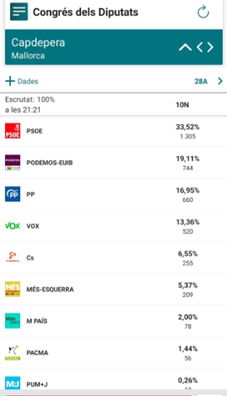Tap the PP party logo
This screenshot has width=227, height=396.
(12, 194)
